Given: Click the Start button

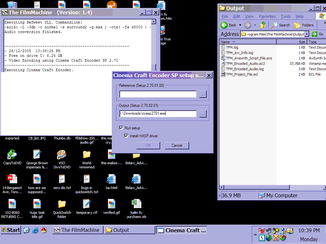Looking at the screenshot, I should [11, 230].
